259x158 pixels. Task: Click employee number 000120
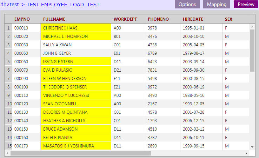click(21, 104)
